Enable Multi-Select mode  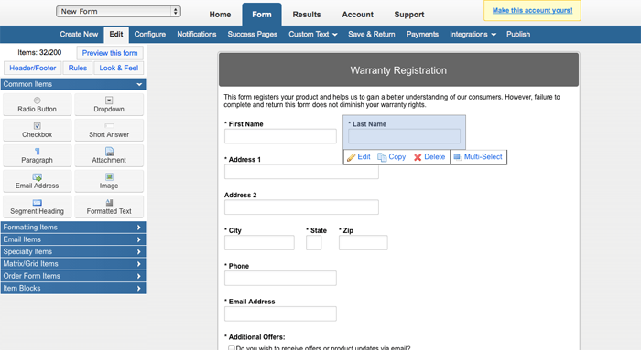coord(478,157)
